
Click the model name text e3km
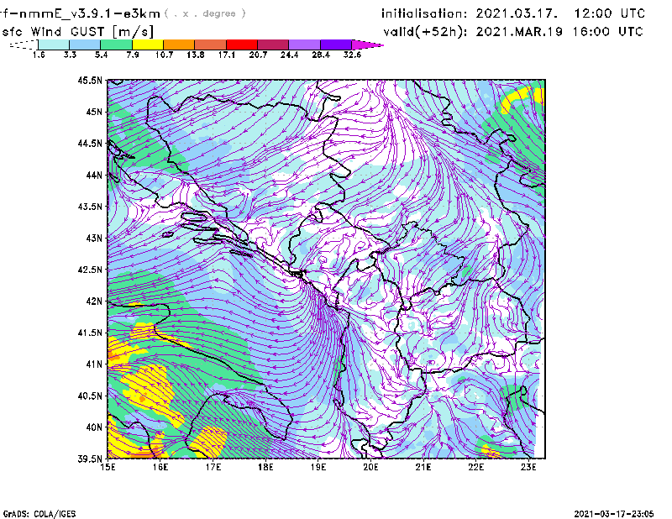[x=142, y=13]
